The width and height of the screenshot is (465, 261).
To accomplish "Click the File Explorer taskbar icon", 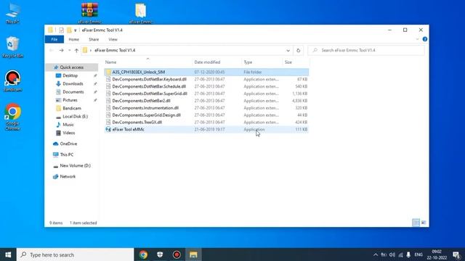I will (193, 254).
